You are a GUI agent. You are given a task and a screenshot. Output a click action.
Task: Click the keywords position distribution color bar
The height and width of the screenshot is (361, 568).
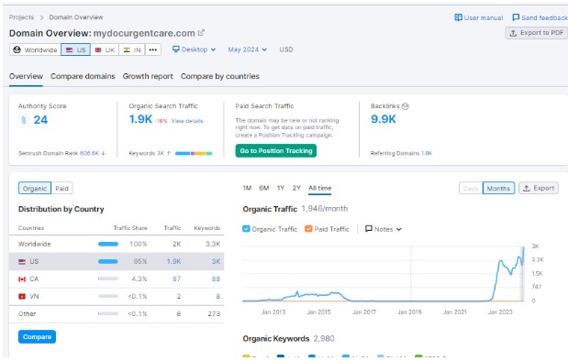[194, 153]
